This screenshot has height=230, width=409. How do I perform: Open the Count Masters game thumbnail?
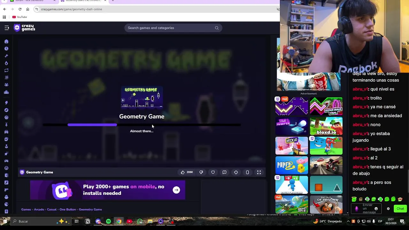coord(292,185)
